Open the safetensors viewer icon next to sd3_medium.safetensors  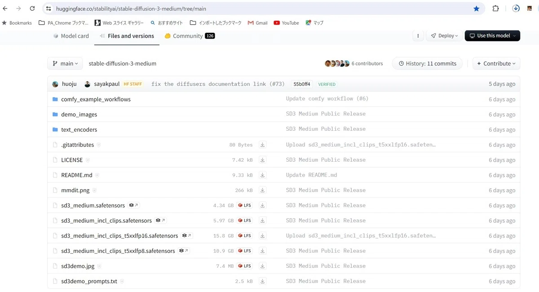[134, 205]
